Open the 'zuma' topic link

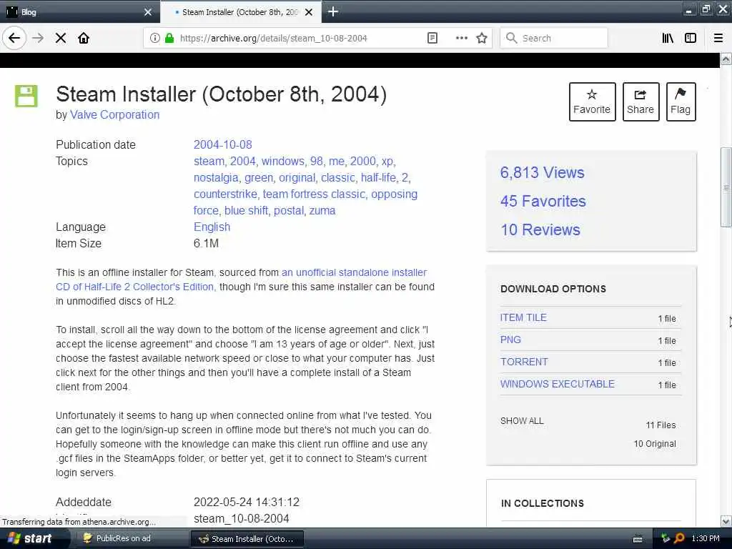click(x=322, y=211)
